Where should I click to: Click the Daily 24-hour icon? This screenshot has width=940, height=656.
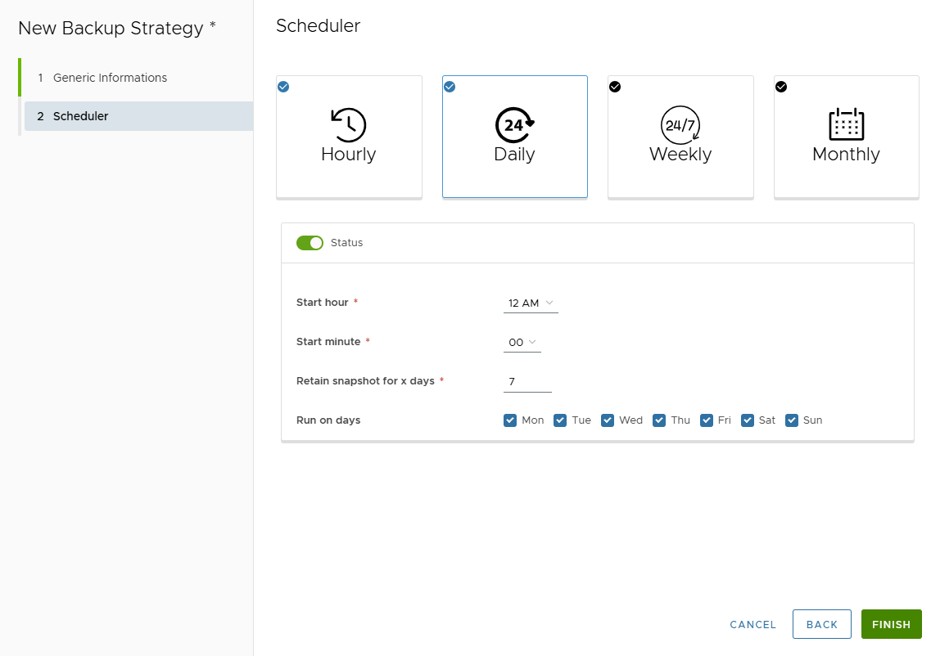tap(514, 125)
